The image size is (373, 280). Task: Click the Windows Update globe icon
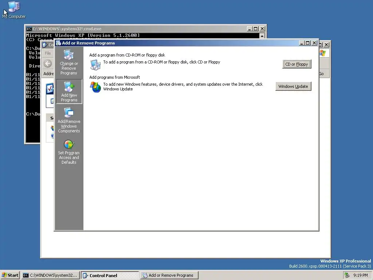click(x=95, y=87)
